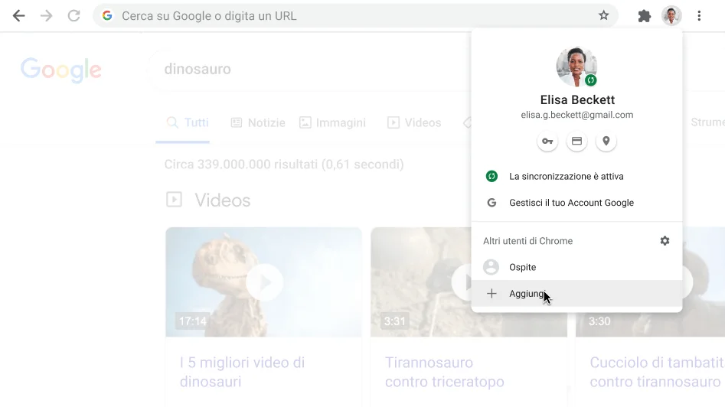Switch to the Notizie tab

(x=258, y=122)
